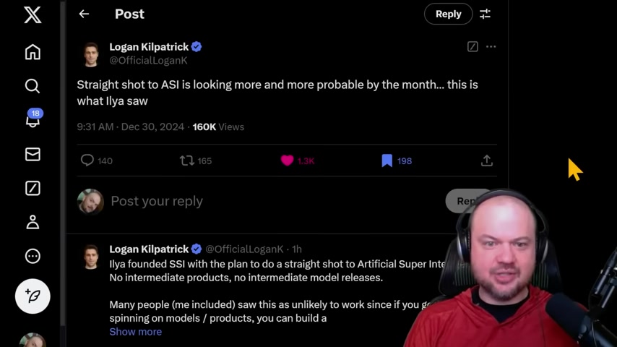Toggle repost showing 165
This screenshot has width=617, height=347.
(196, 160)
